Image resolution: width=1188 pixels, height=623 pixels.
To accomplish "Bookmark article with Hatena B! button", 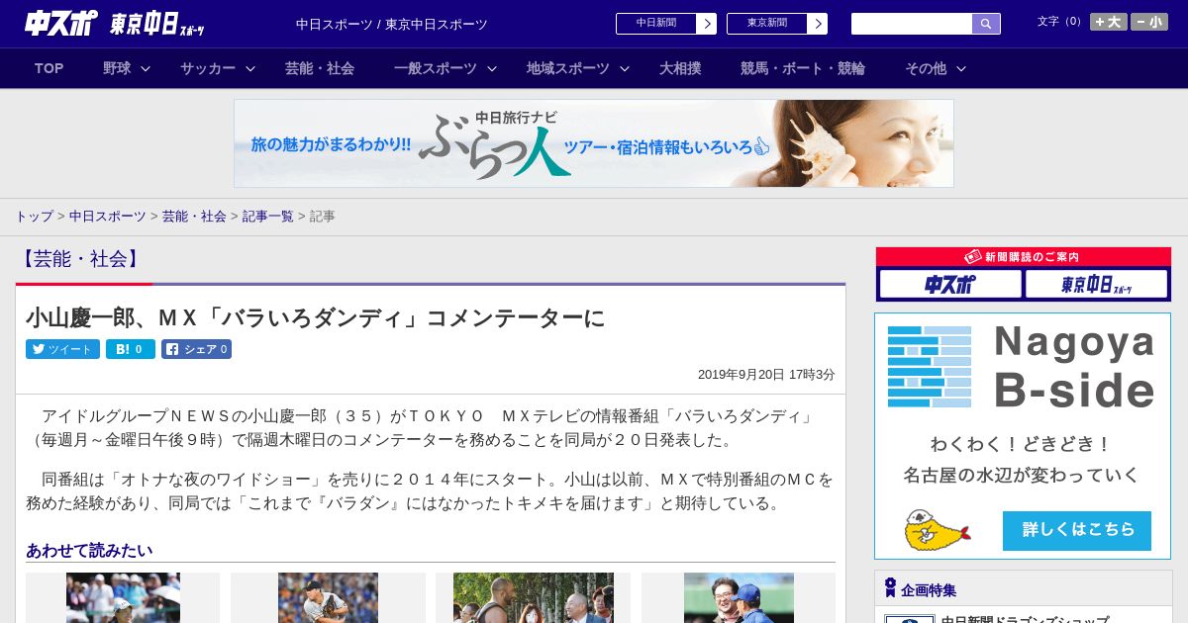I will (131, 349).
